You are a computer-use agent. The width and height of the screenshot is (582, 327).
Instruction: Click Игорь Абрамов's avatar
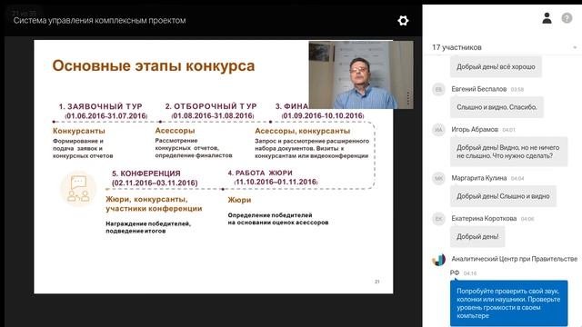coord(438,130)
